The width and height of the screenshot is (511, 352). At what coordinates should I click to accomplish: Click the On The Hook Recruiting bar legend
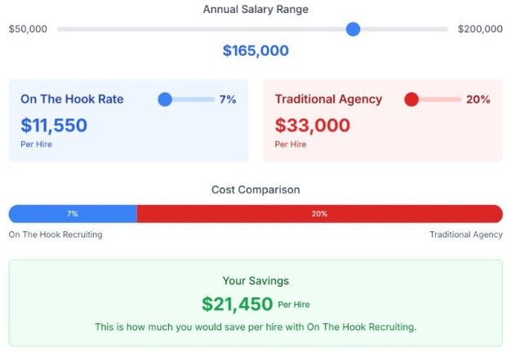[56, 235]
